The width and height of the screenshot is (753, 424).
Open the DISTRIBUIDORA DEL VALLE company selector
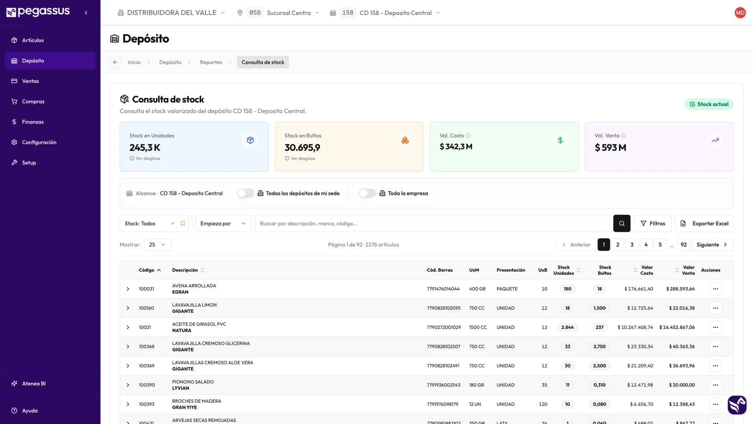(x=171, y=13)
